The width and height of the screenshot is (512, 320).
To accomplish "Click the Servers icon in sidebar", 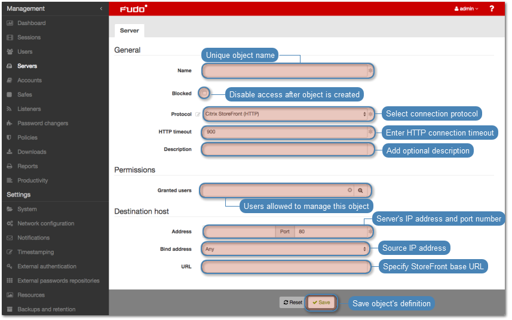I will point(10,66).
